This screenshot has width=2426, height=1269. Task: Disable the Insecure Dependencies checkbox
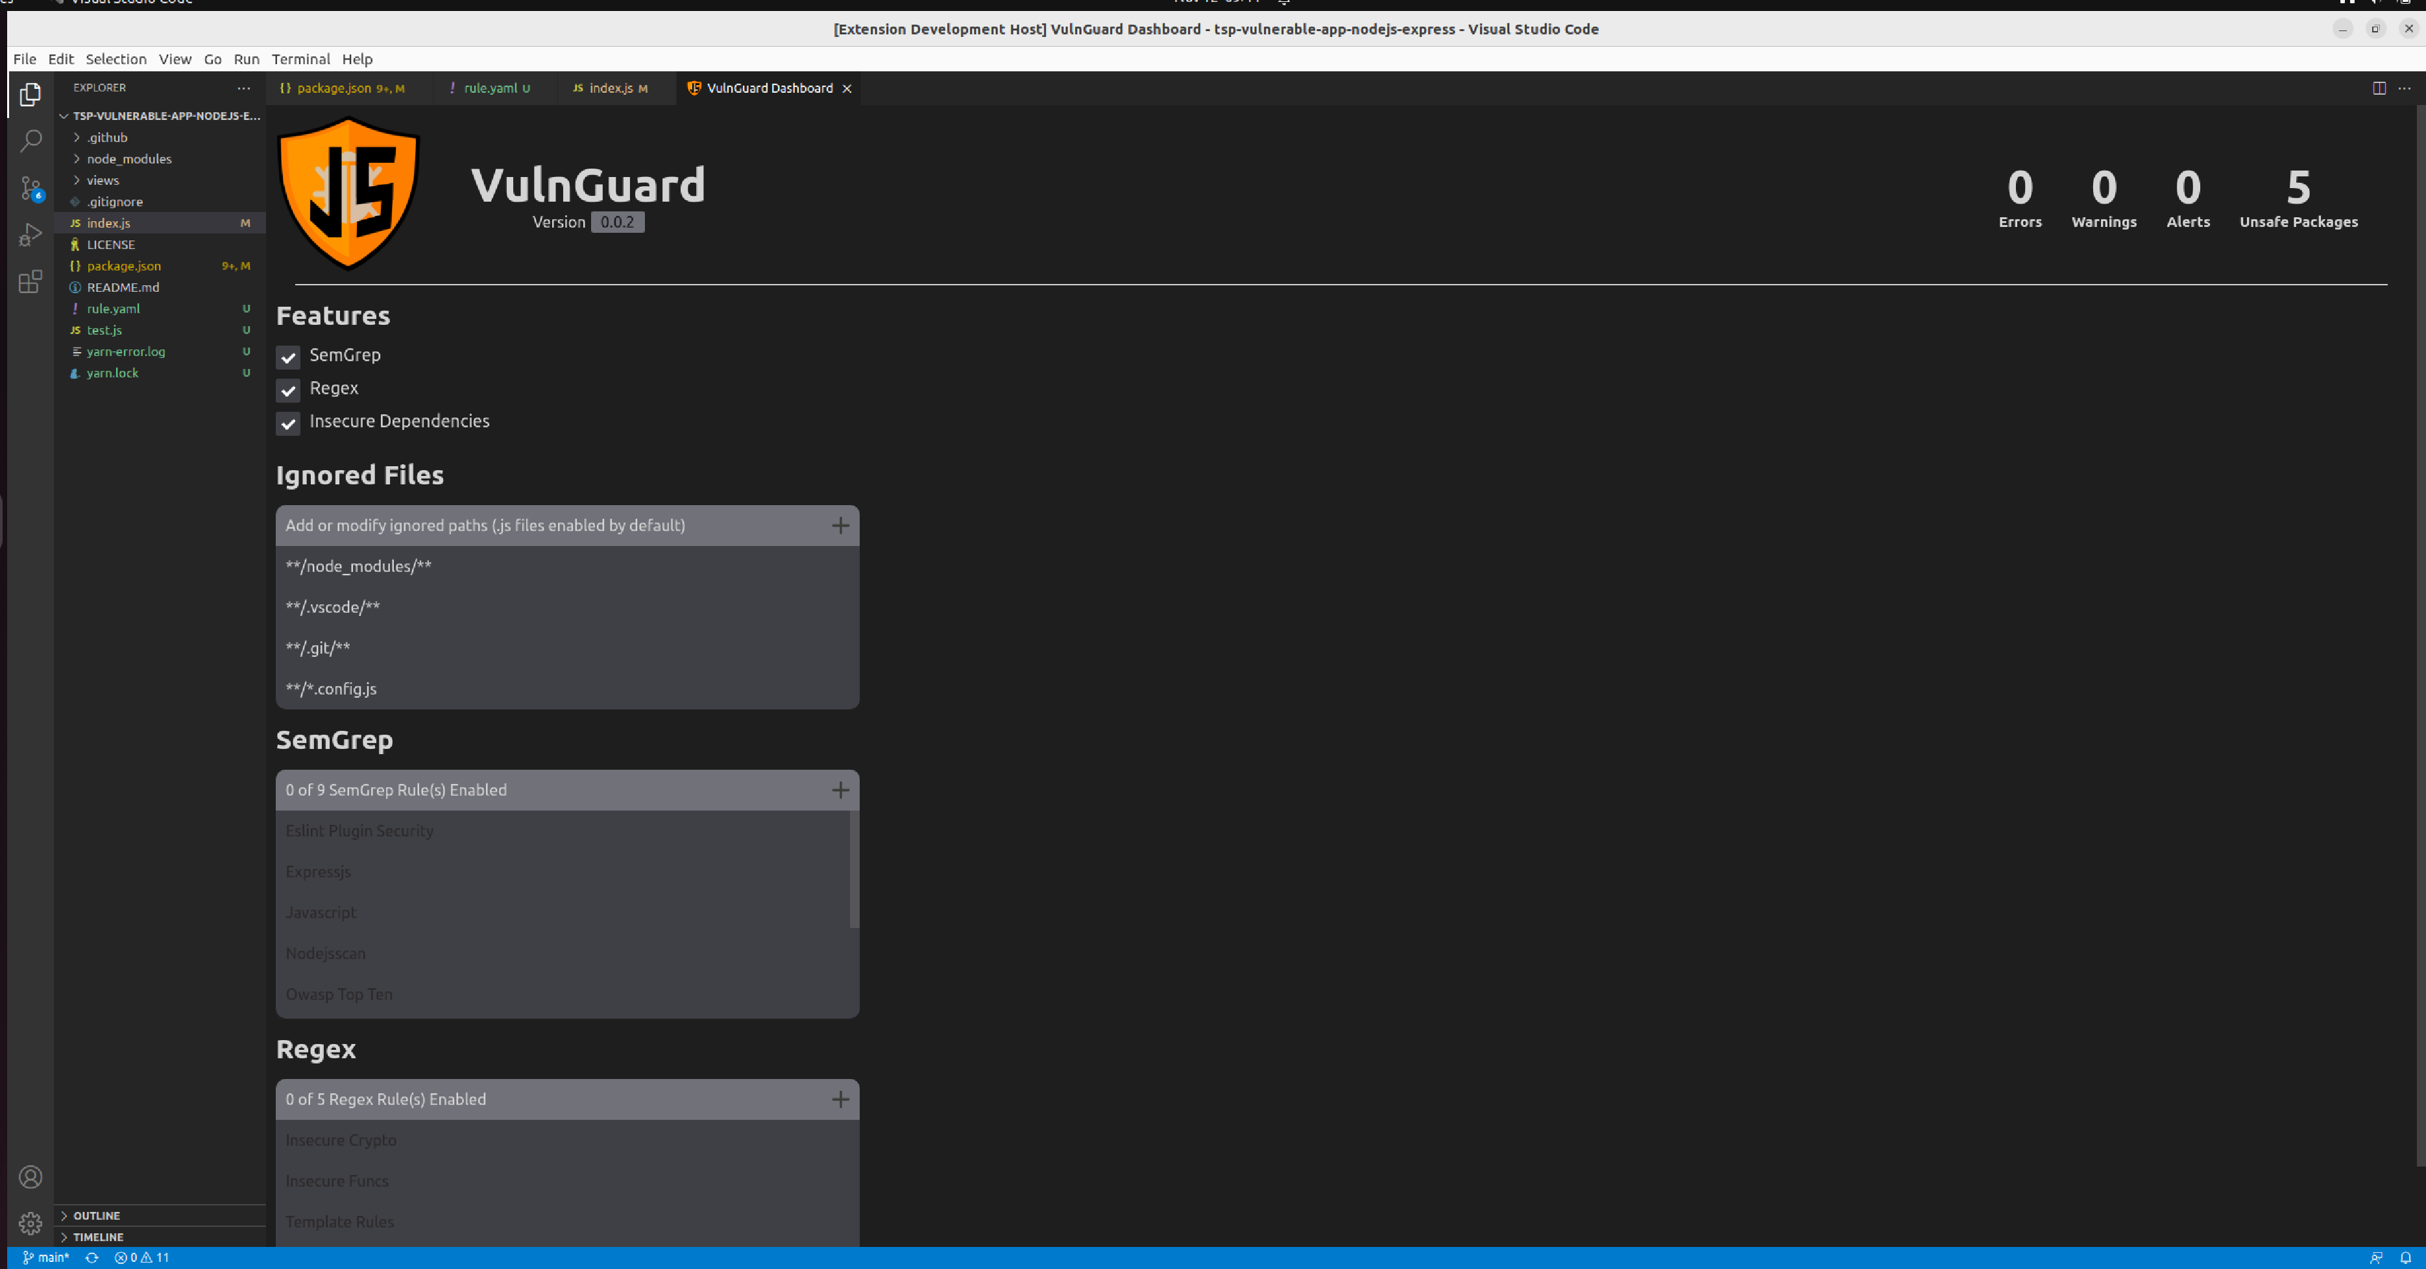coord(288,423)
